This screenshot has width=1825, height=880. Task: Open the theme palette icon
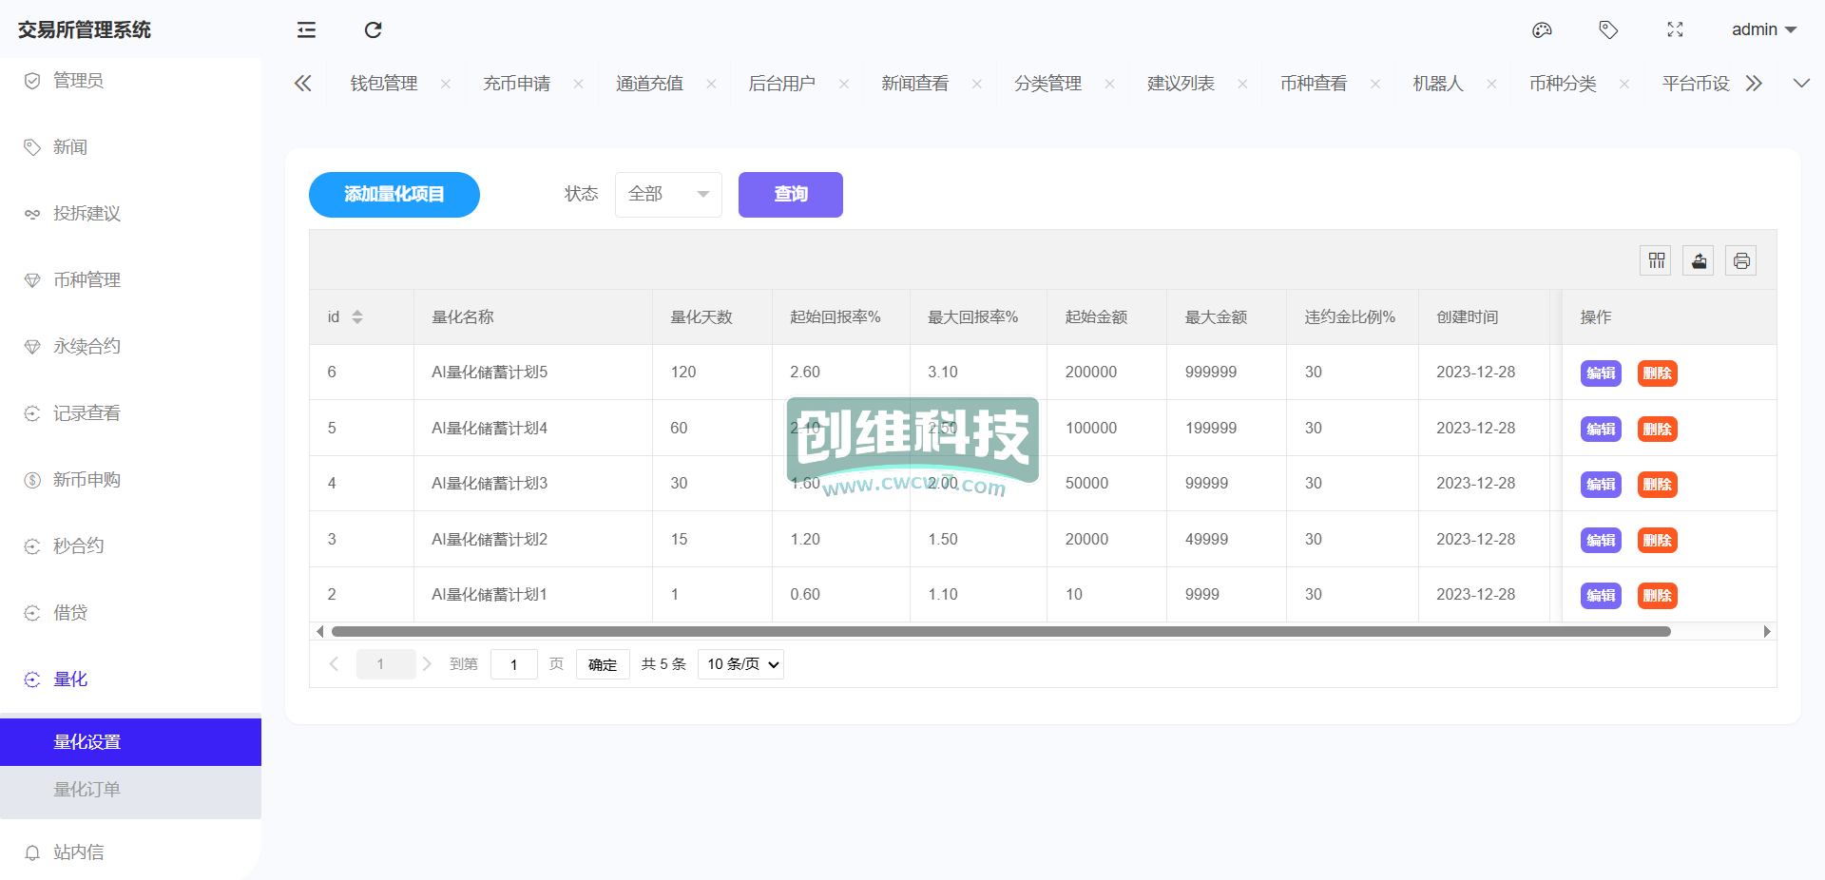pos(1542,30)
